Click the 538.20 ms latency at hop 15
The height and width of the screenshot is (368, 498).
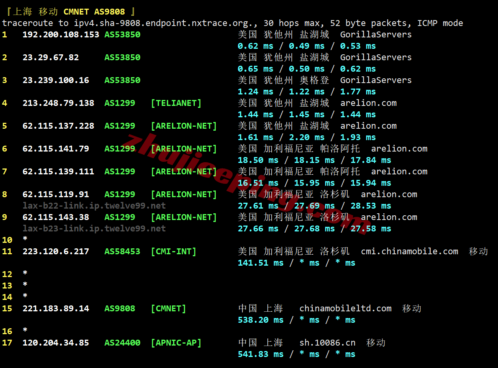[x=261, y=320]
